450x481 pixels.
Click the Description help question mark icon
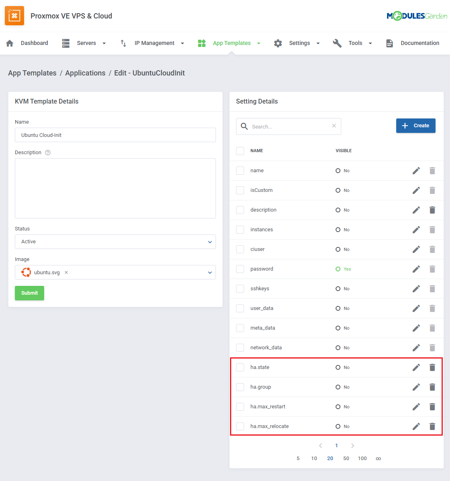48,153
